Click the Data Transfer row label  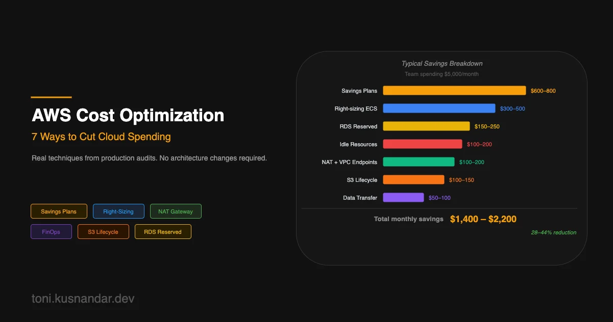click(x=360, y=198)
